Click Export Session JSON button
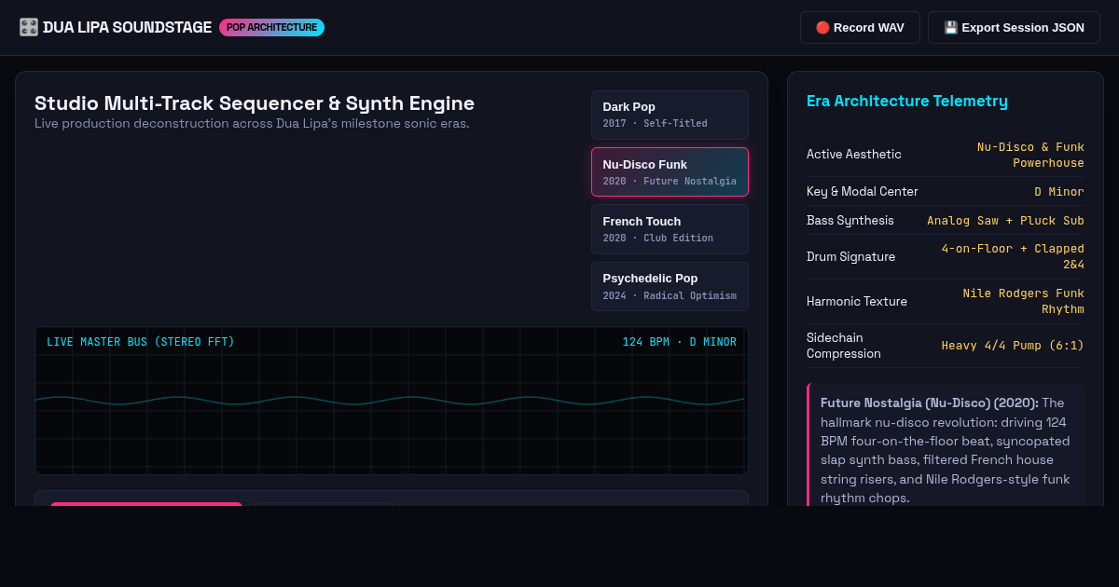 [x=1014, y=28]
